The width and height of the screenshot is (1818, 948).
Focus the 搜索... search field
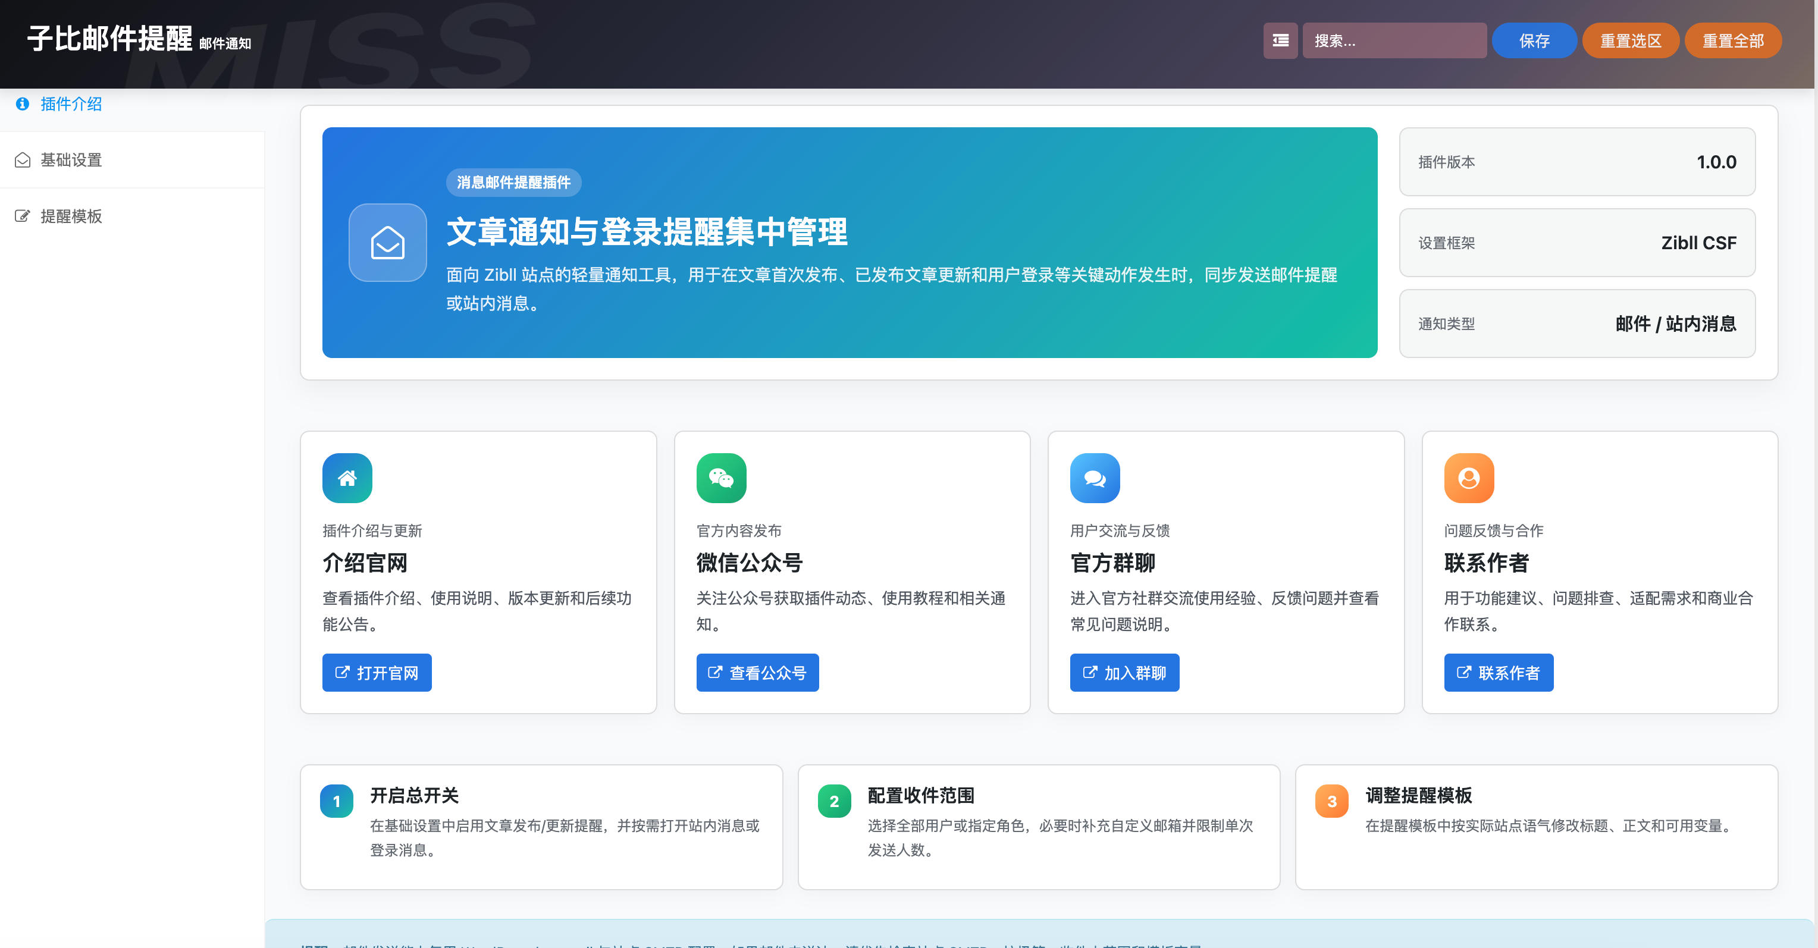tap(1394, 41)
